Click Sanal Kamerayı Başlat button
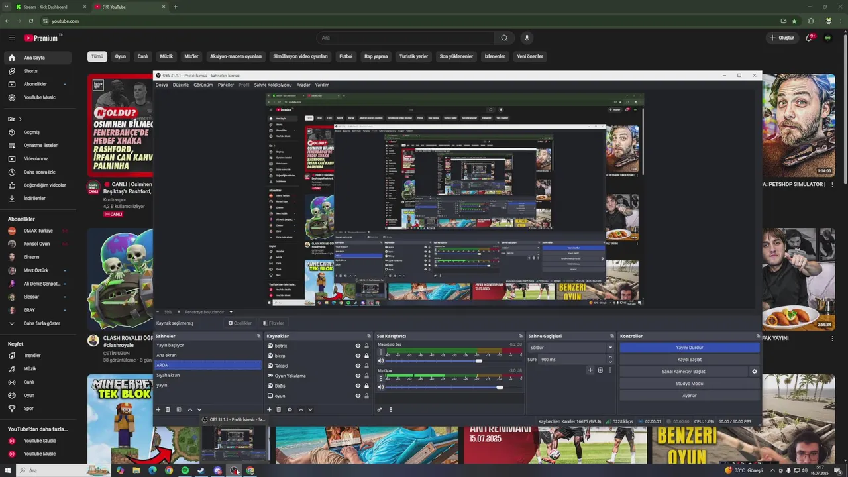The height and width of the screenshot is (477, 848). (x=684, y=372)
